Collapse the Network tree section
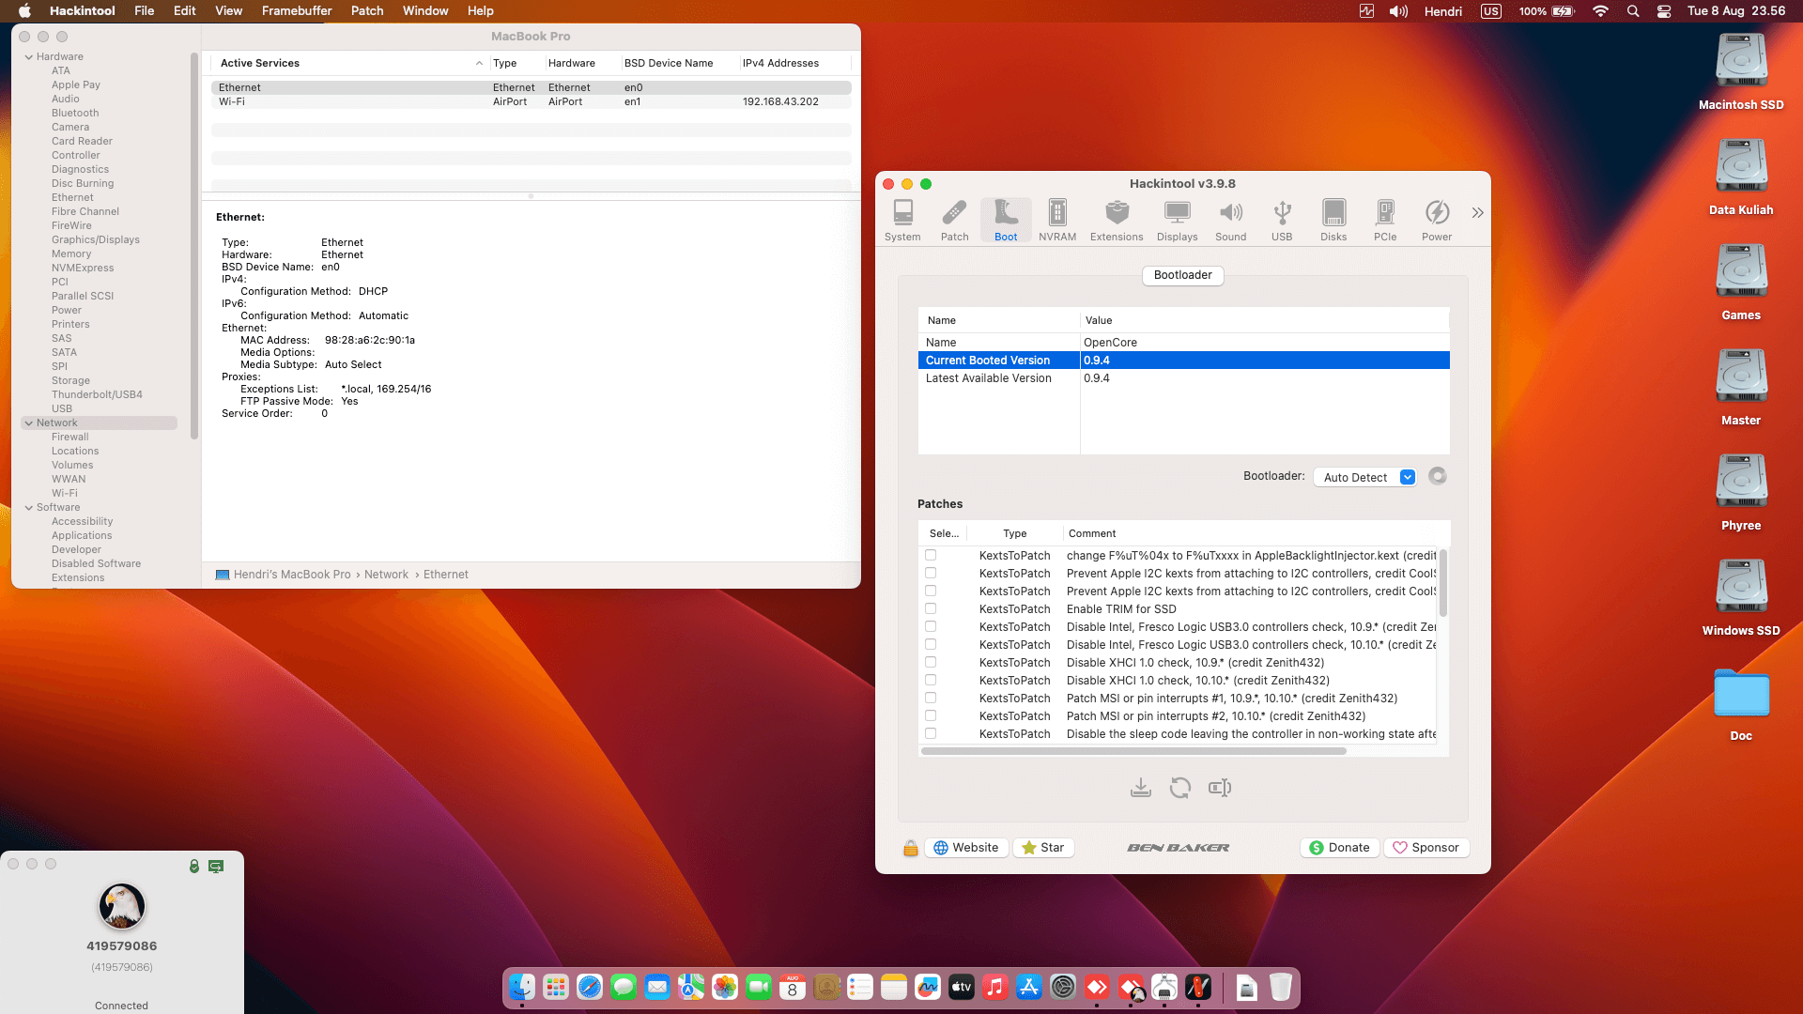The image size is (1803, 1014). click(28, 423)
